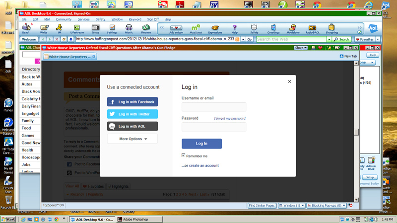Open the Shopping bag shortcut
Screen dimensions: 397x223
point(331,29)
